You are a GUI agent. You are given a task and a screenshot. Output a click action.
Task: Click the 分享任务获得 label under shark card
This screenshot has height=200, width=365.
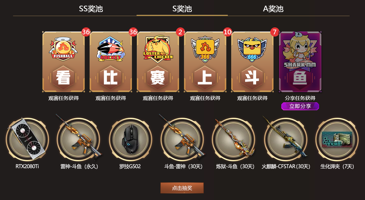point(300,98)
